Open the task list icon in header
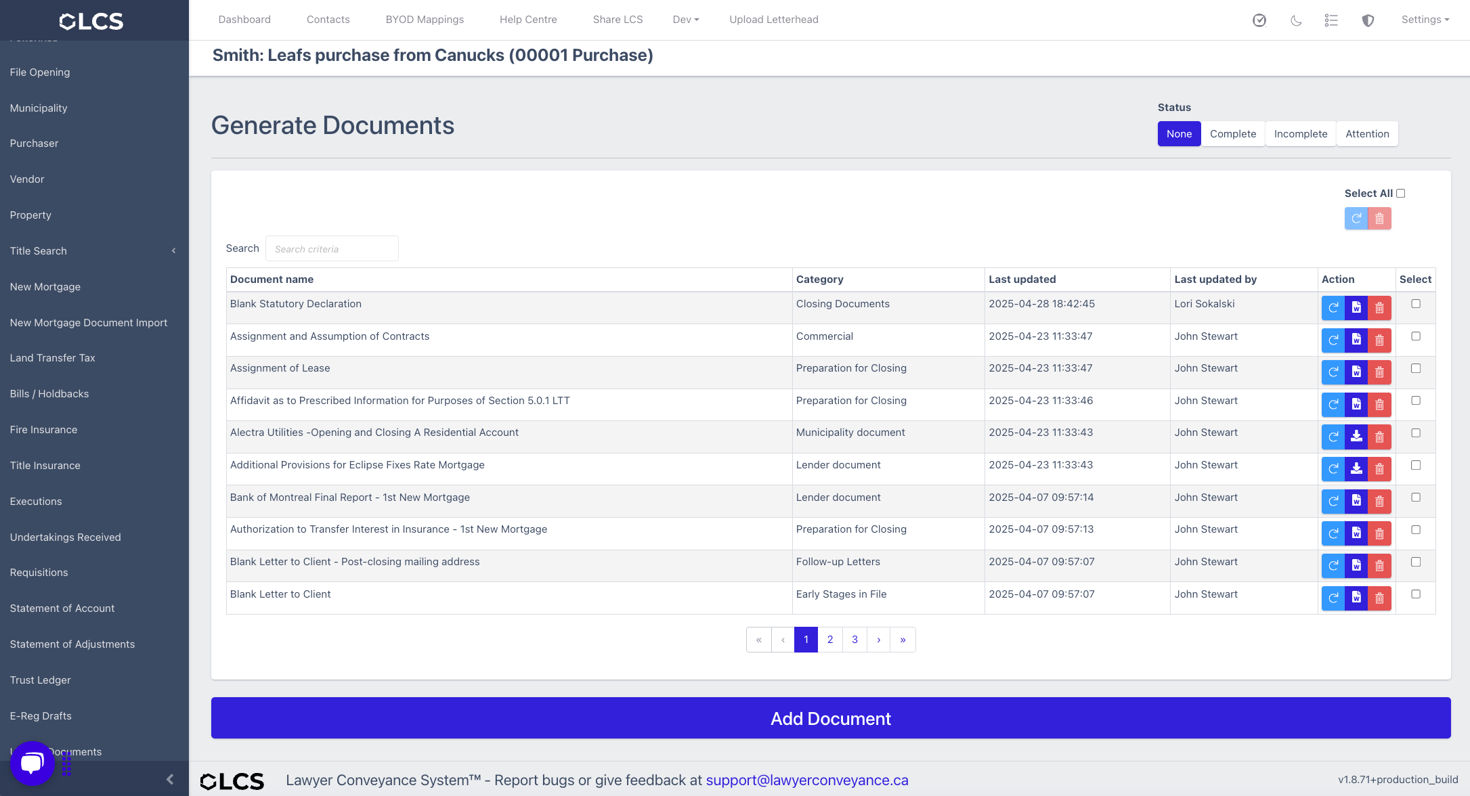 1331,20
